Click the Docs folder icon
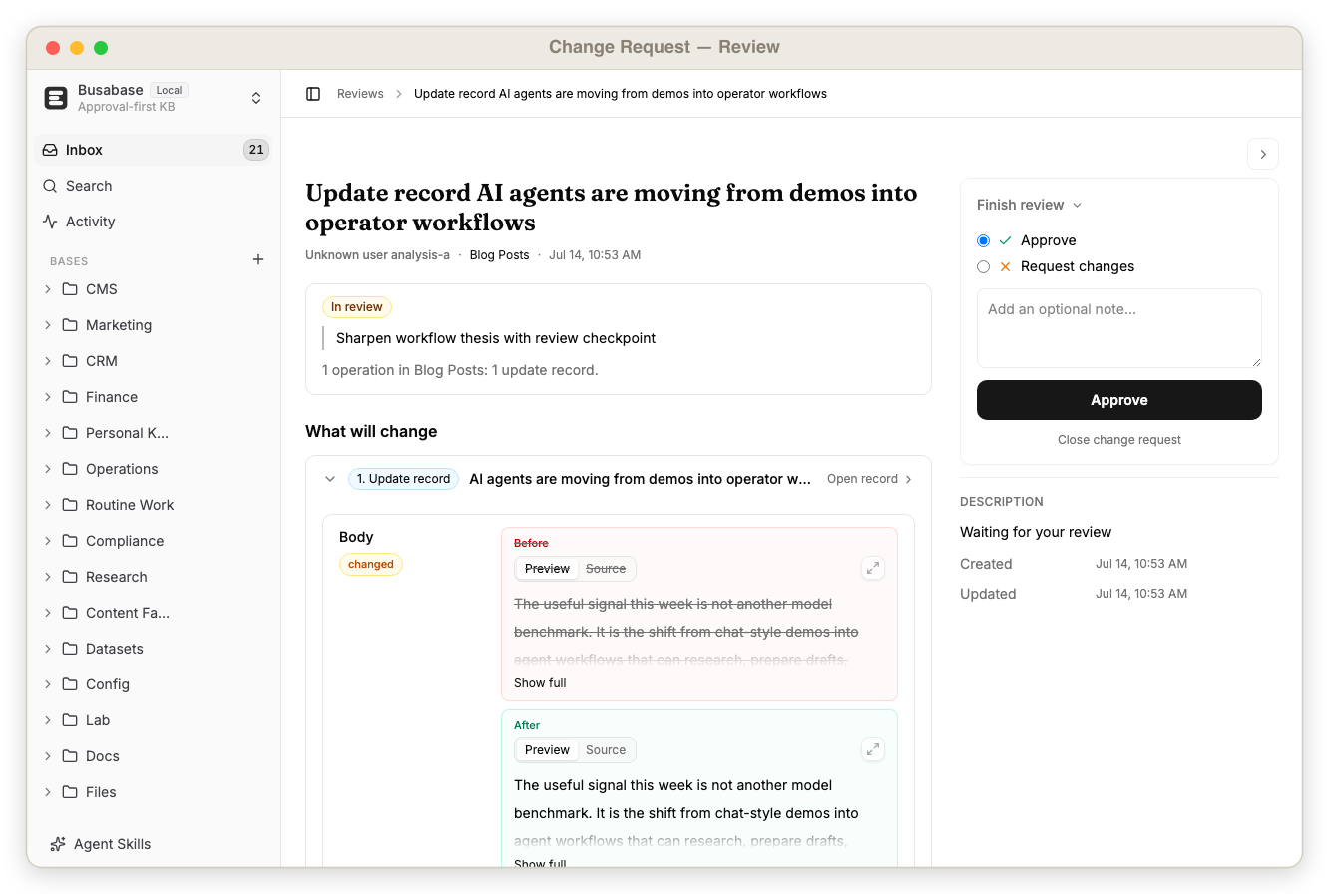This screenshot has height=894, width=1329. point(70,756)
